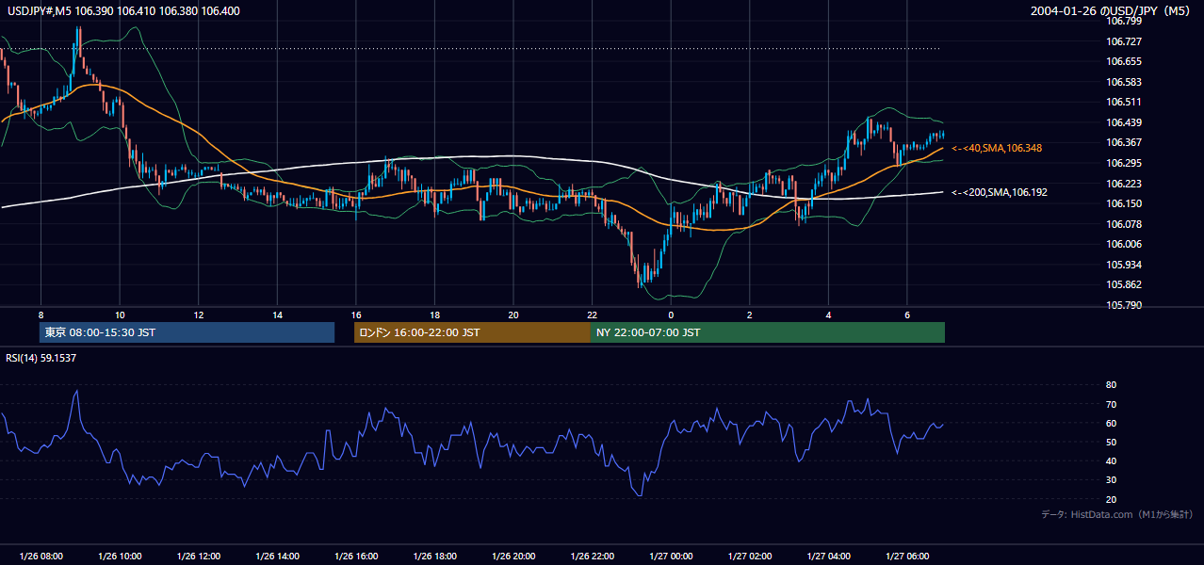Click hour marker 12 under the price chart
The height and width of the screenshot is (565, 1204).
tap(199, 315)
